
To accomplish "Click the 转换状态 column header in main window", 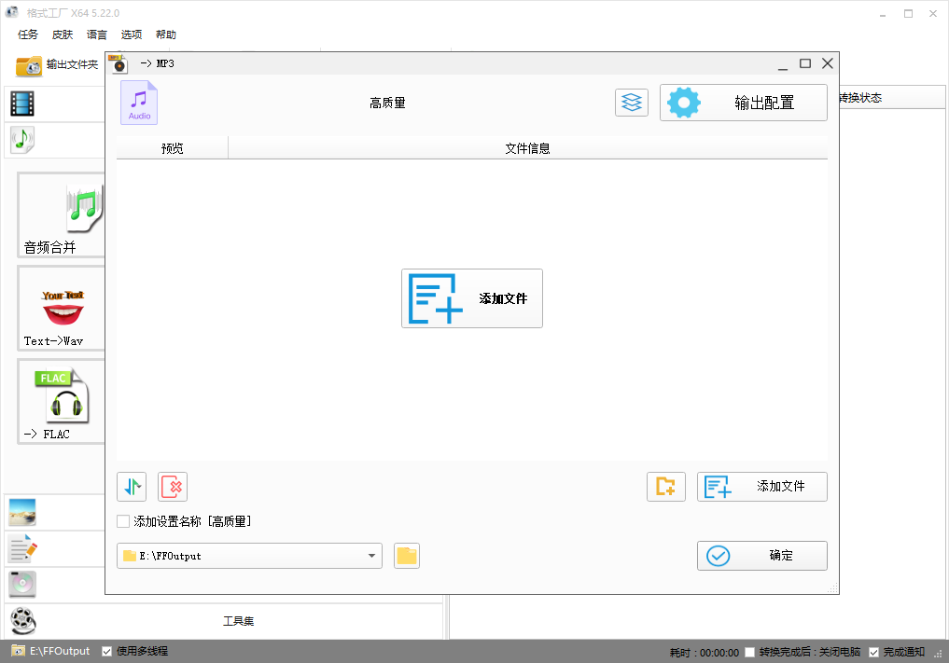I will pos(860,98).
